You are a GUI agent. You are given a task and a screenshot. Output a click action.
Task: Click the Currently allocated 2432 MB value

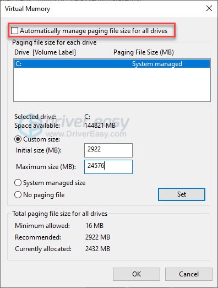click(97, 249)
